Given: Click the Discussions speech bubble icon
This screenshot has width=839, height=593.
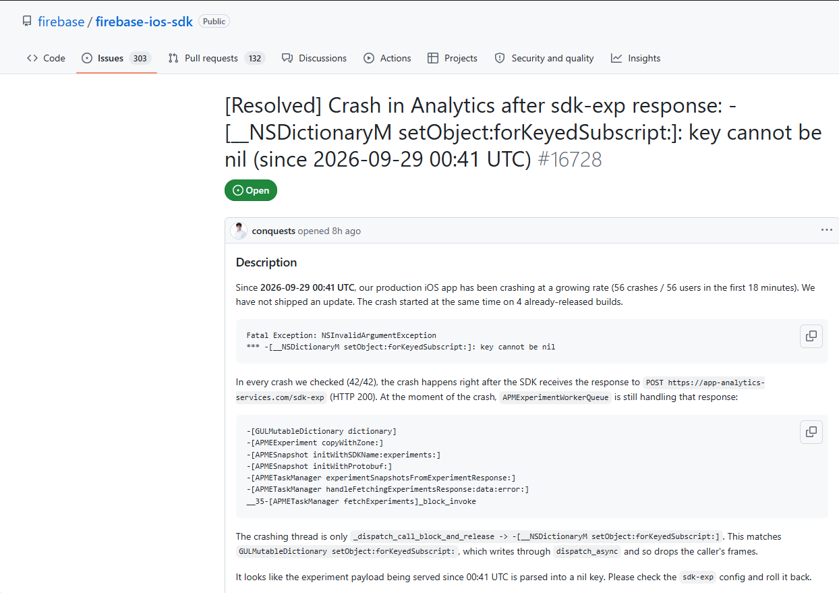Looking at the screenshot, I should (287, 58).
